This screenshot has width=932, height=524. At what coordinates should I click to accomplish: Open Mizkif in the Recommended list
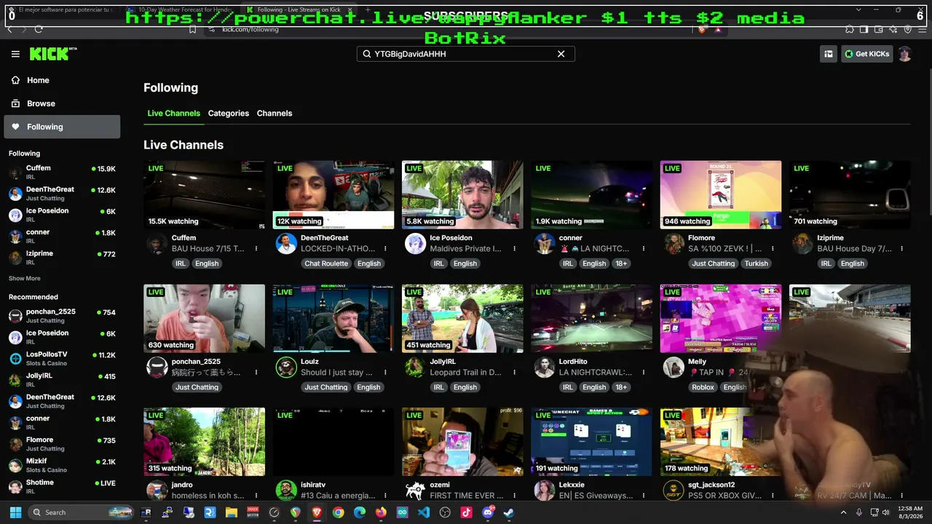[62, 466]
